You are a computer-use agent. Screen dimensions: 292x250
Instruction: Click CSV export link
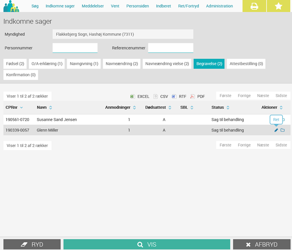click(164, 97)
